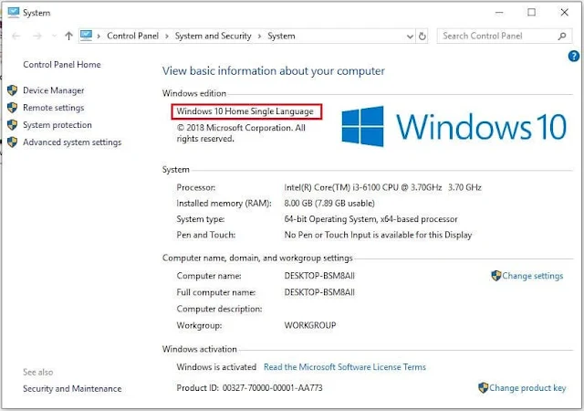
Task: Click the Forward navigation arrow
Action: click(36, 37)
